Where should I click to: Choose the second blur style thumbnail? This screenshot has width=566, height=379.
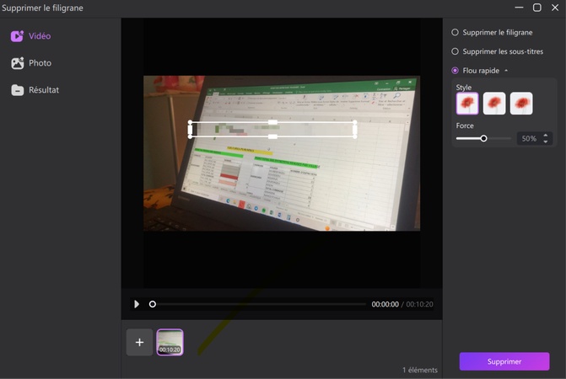(494, 104)
